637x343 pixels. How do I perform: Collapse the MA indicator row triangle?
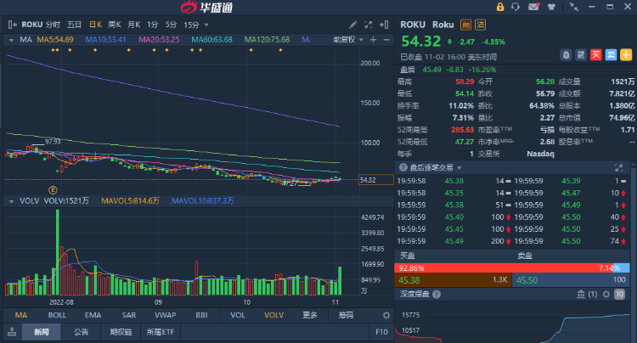click(11, 40)
